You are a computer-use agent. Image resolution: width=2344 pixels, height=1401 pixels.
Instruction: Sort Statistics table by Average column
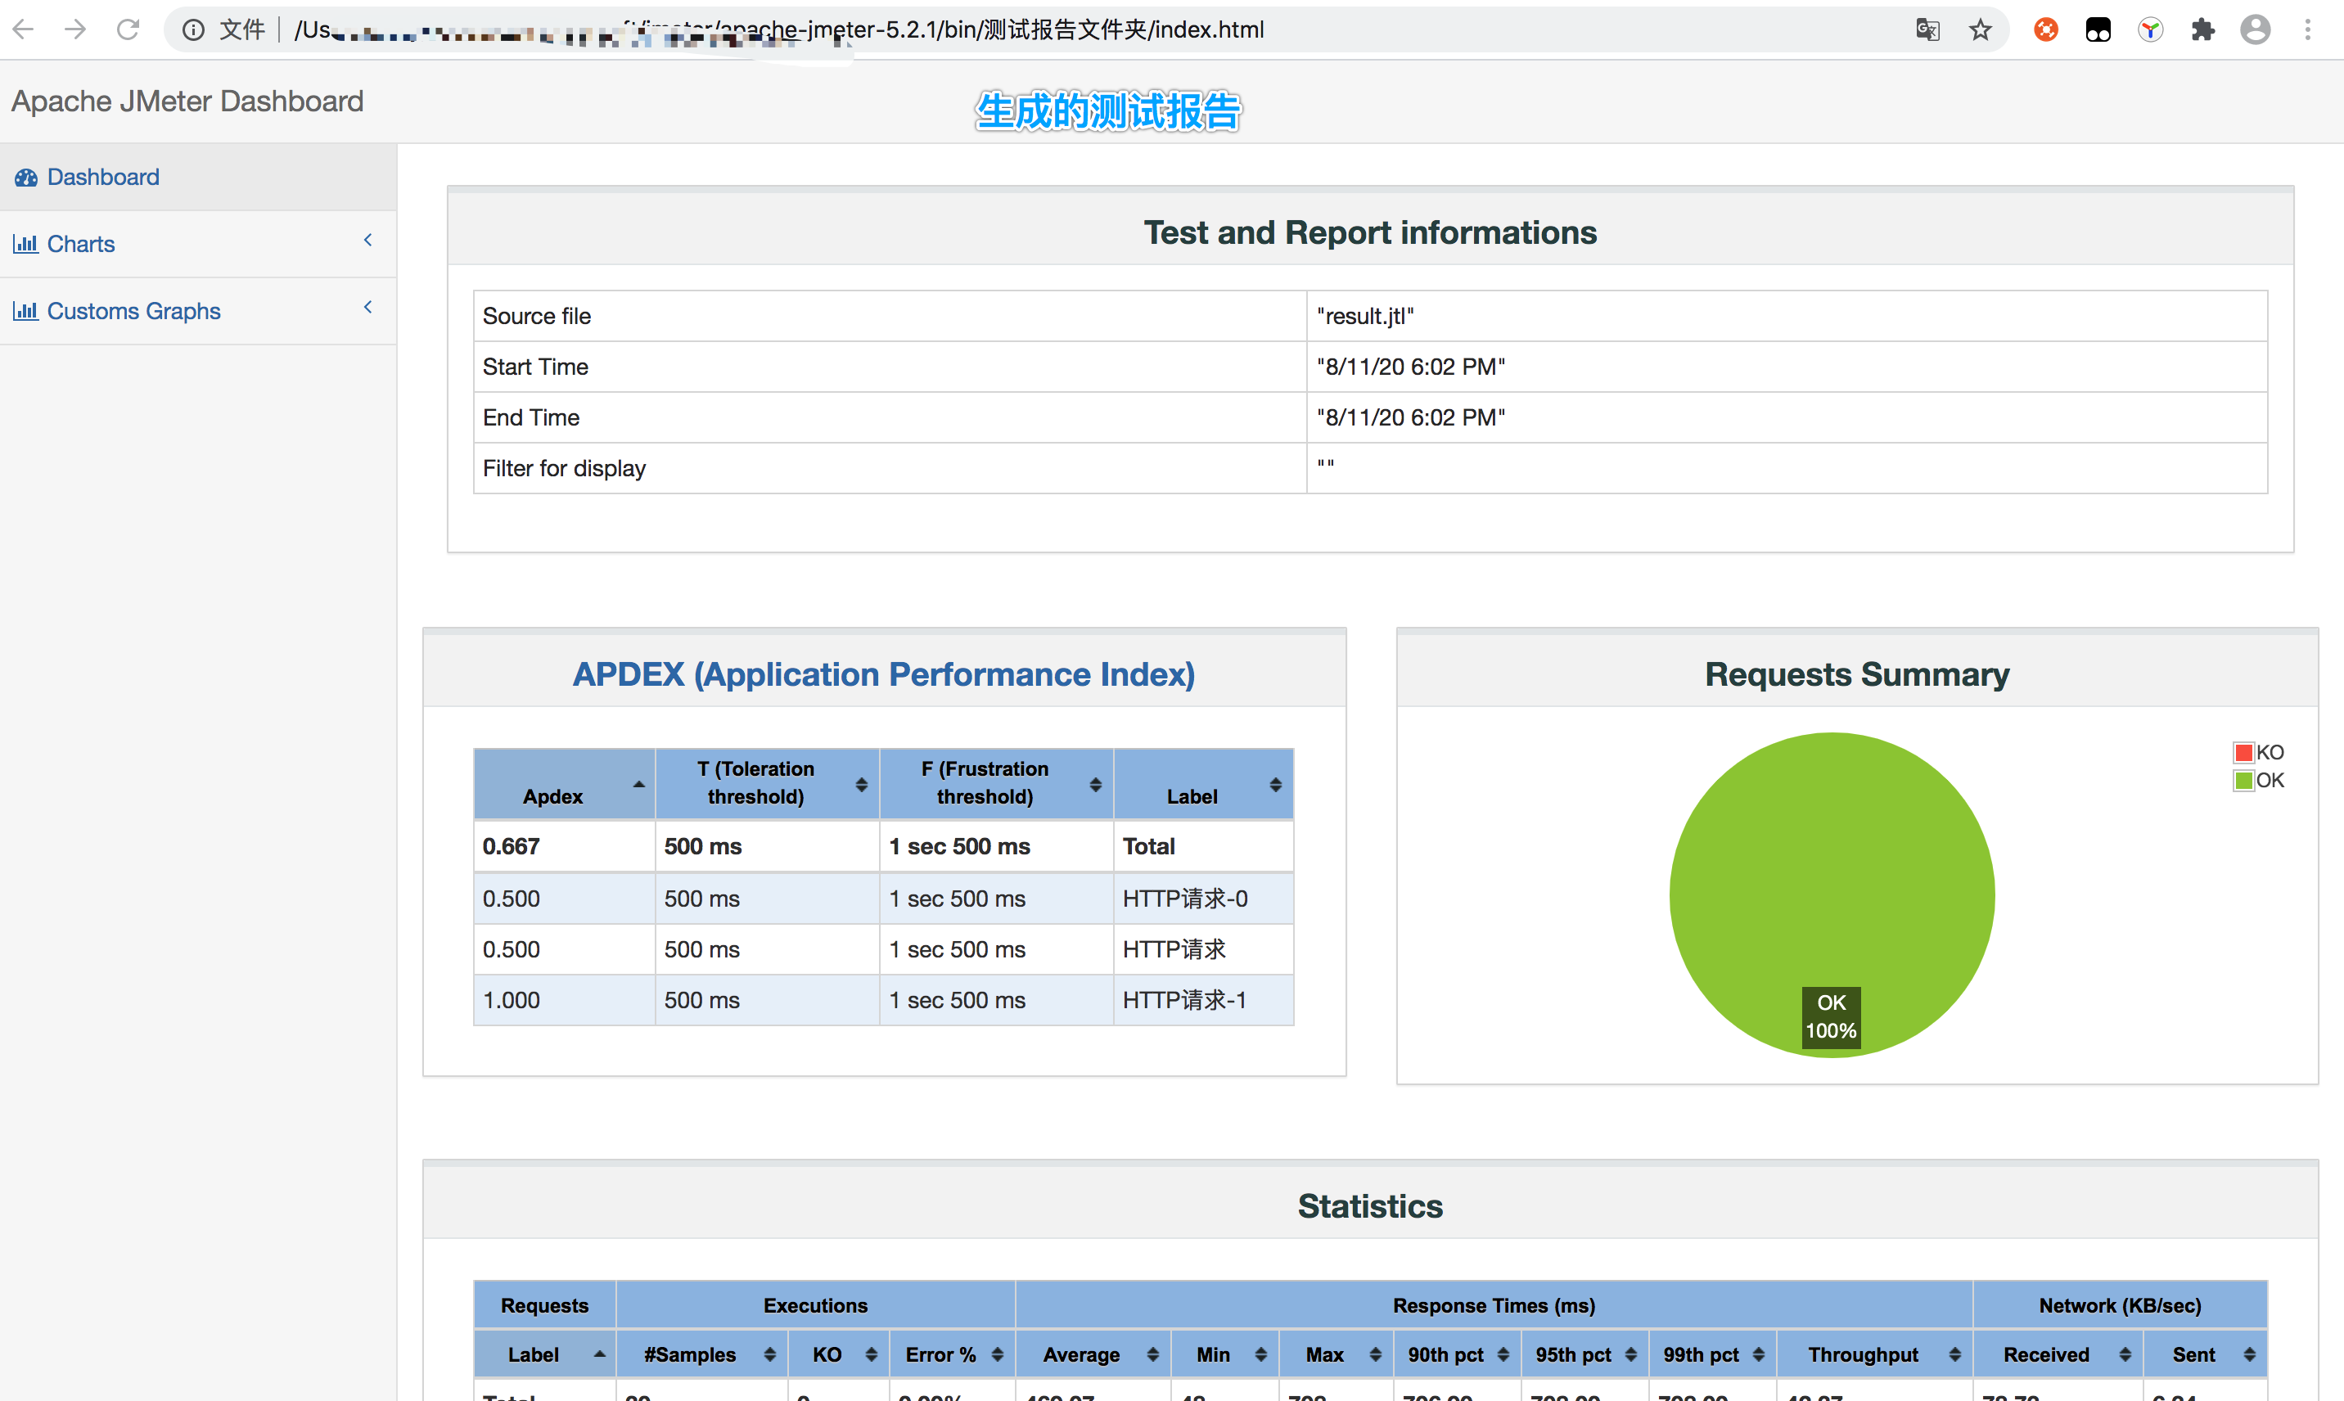point(1093,1354)
